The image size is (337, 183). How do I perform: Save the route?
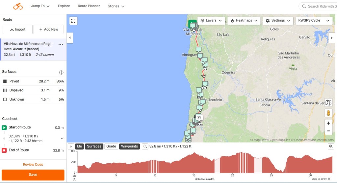click(x=33, y=175)
